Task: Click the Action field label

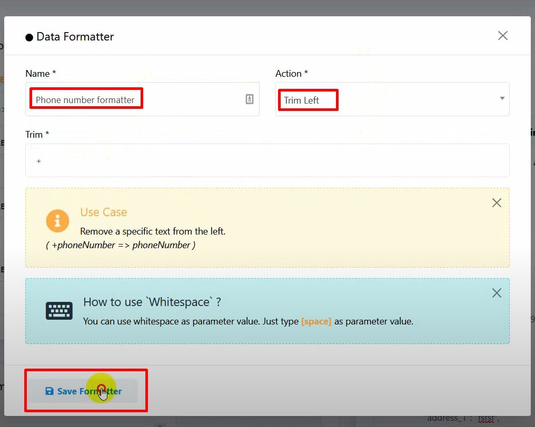Action: click(291, 74)
